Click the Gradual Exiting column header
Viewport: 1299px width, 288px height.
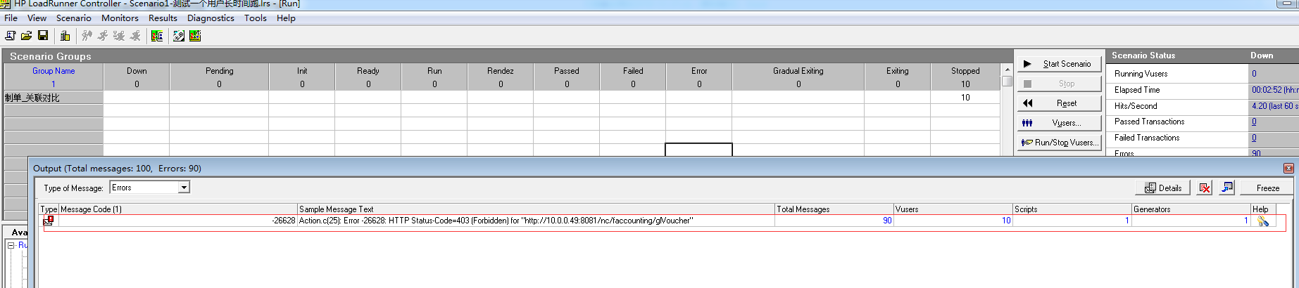coord(798,71)
